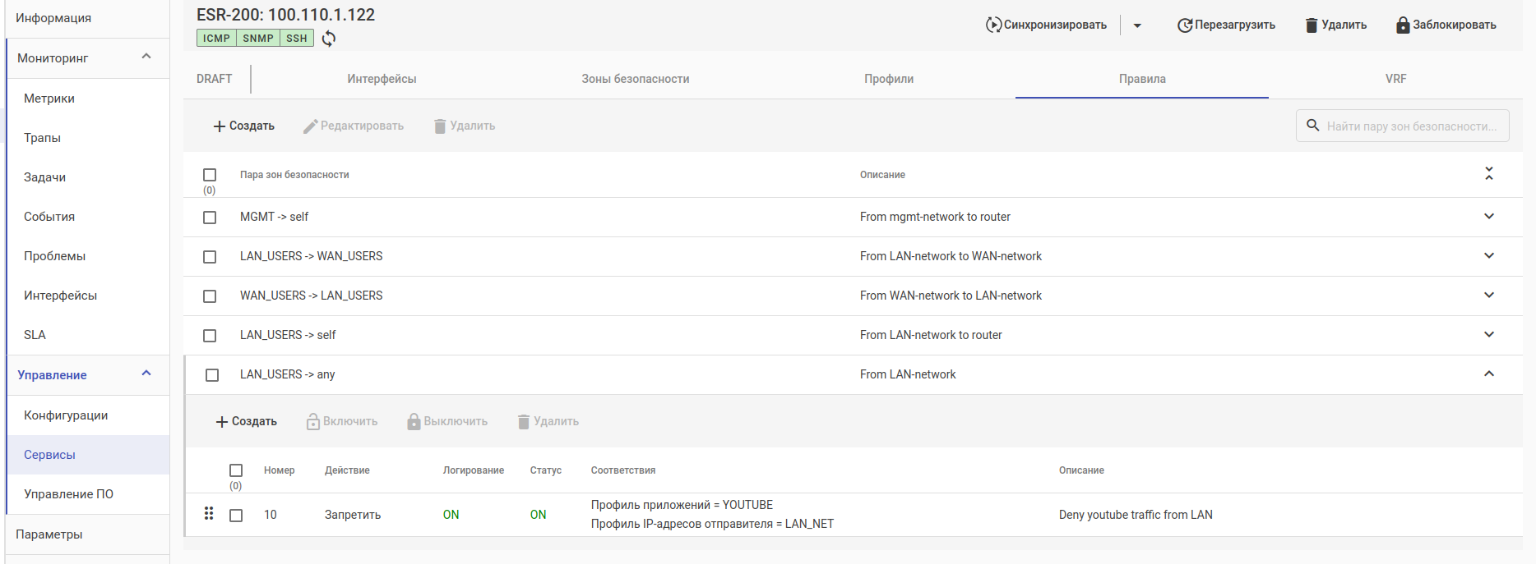Check the MGMT -> self row checkbox
Image resolution: width=1536 pixels, height=564 pixels.
pos(210,218)
